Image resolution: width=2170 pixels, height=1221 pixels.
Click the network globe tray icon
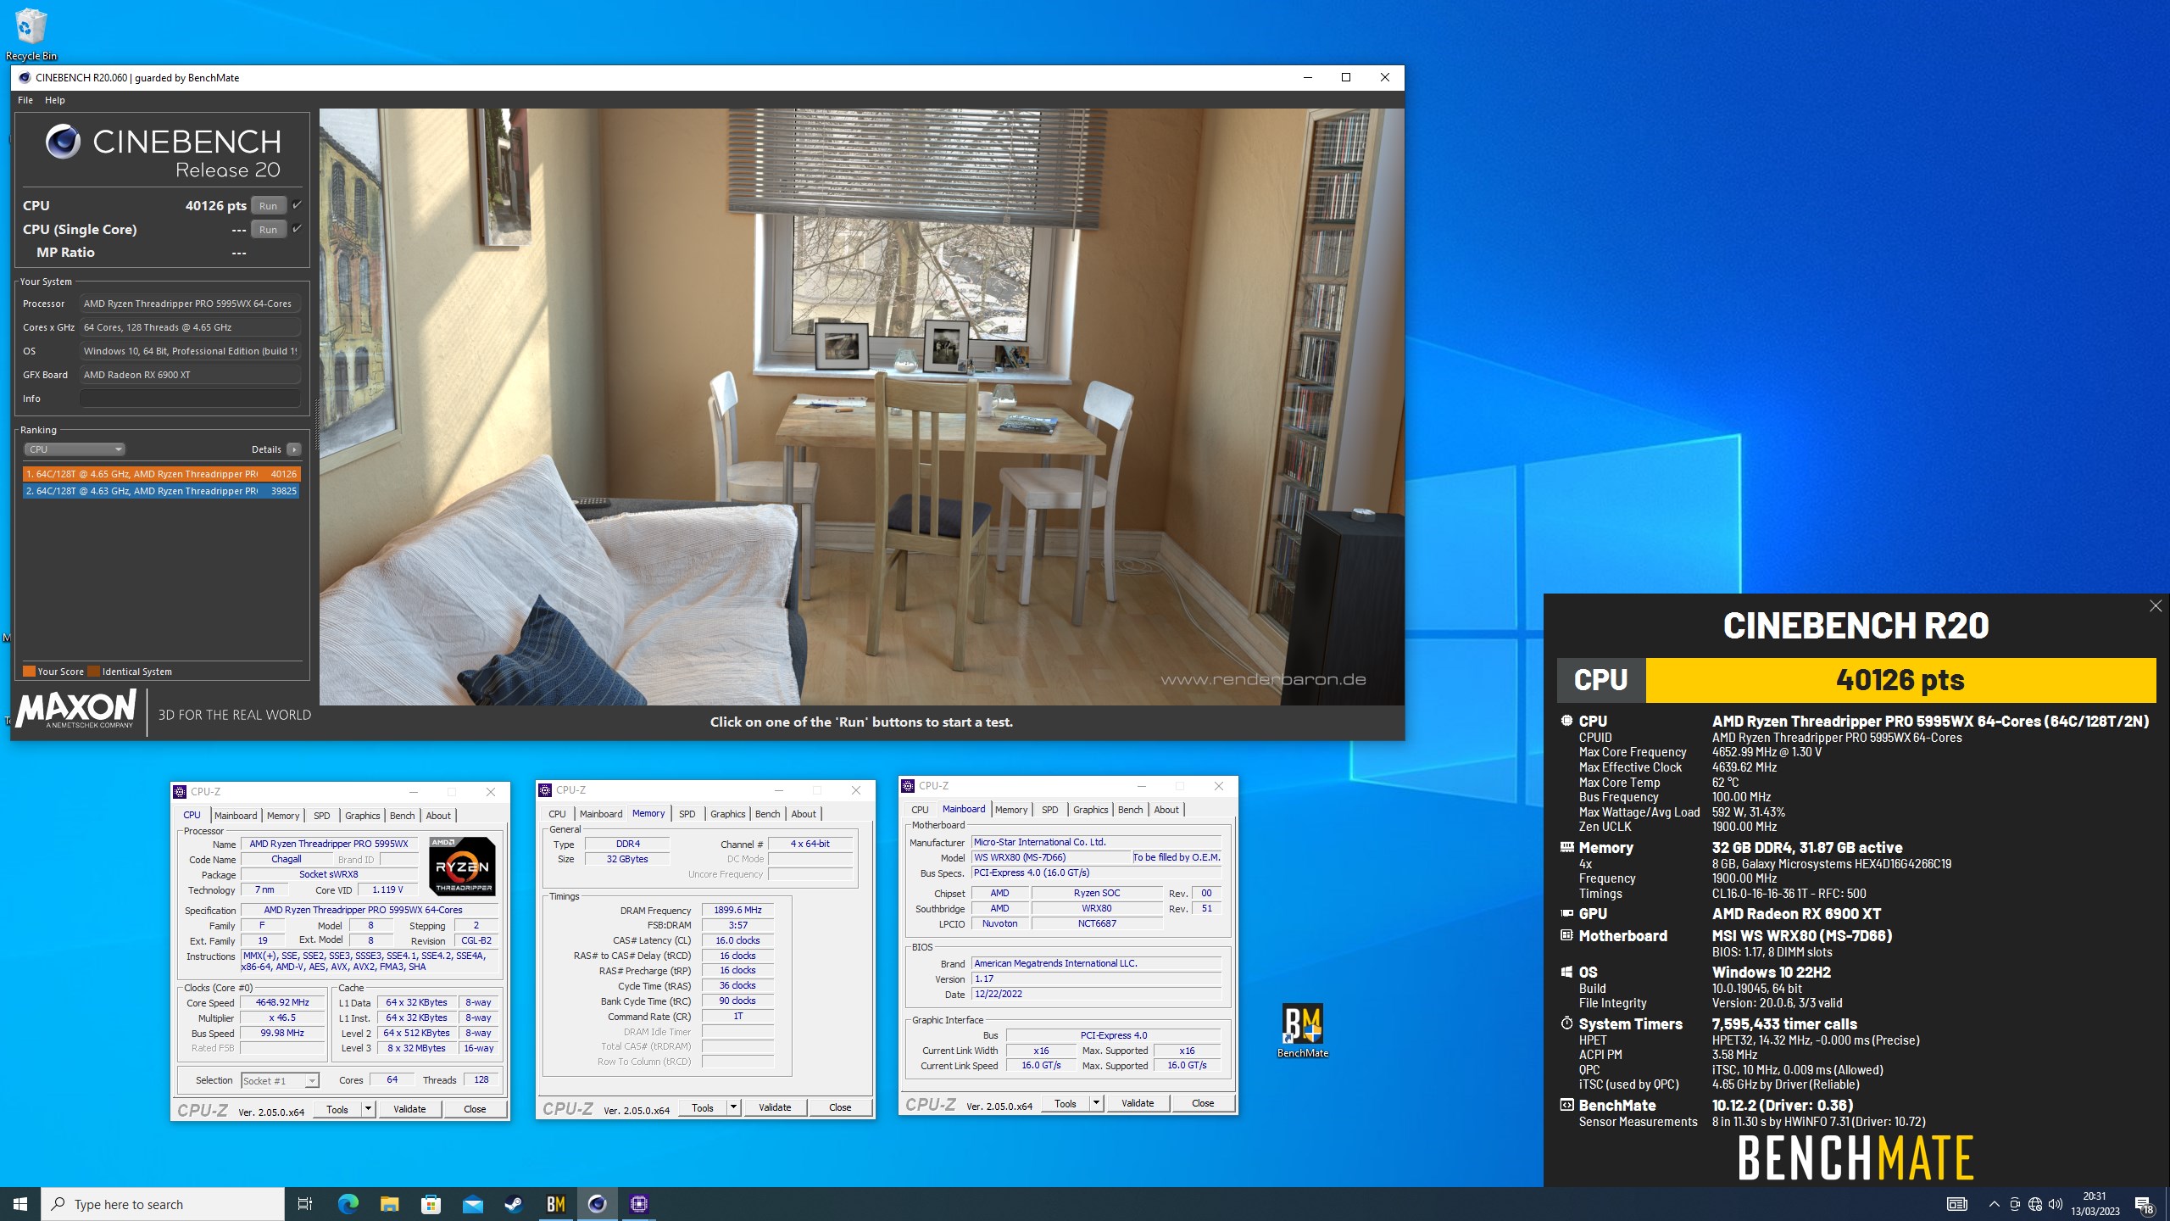[x=2035, y=1205]
